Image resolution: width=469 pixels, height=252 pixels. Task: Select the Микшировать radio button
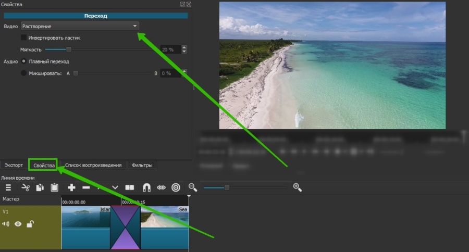point(23,73)
